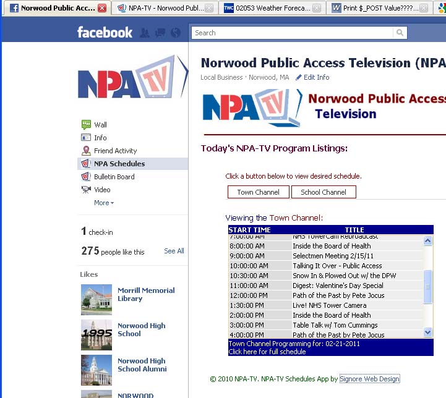Click the NPA Schedules sidebar icon
This screenshot has height=398, width=446.
coord(86,164)
